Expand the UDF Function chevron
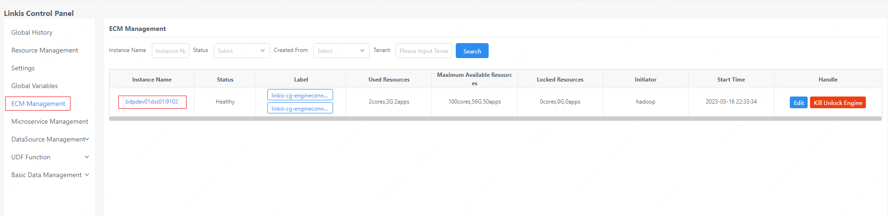 click(86, 157)
